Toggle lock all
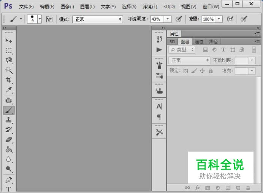Image resolution: width=263 pixels, height=193 pixels. click(211, 71)
